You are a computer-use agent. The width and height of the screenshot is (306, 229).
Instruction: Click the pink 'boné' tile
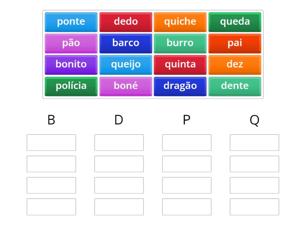tap(125, 86)
